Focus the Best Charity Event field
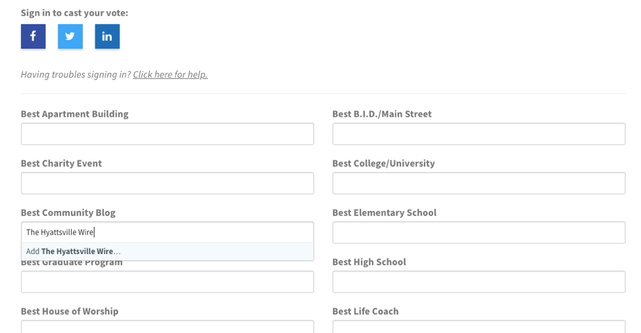This screenshot has width=641, height=333. tap(168, 183)
